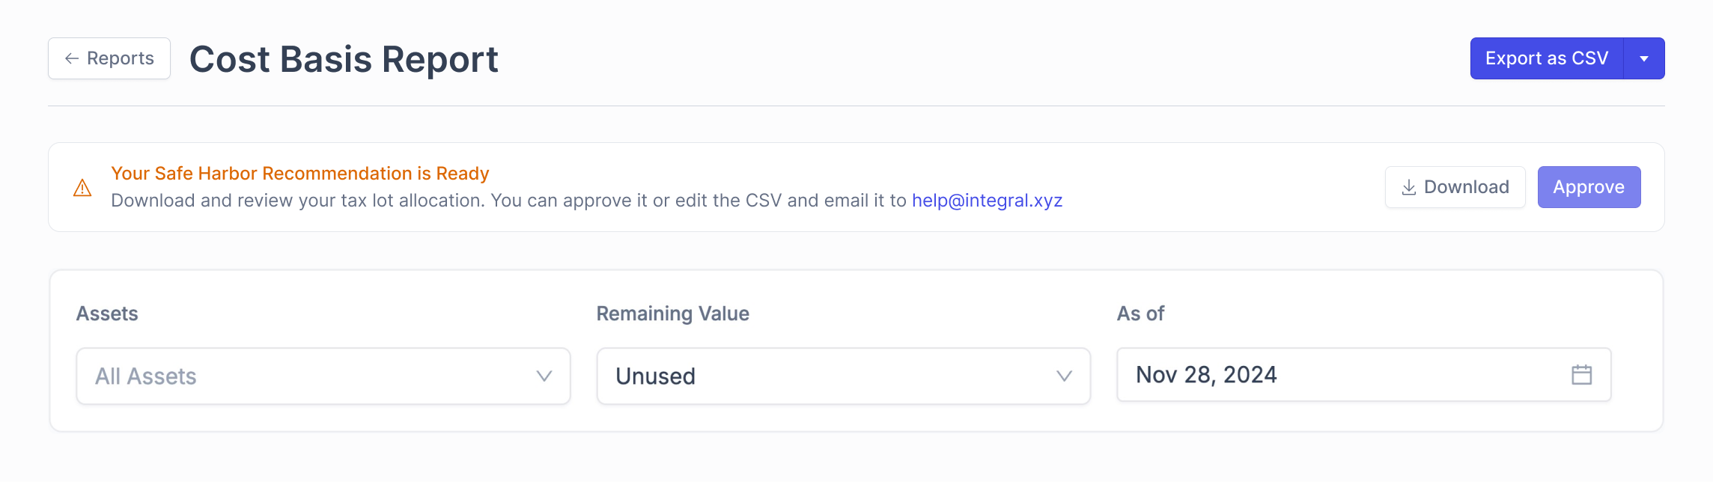
Task: Open the export options caret
Action: click(1644, 58)
